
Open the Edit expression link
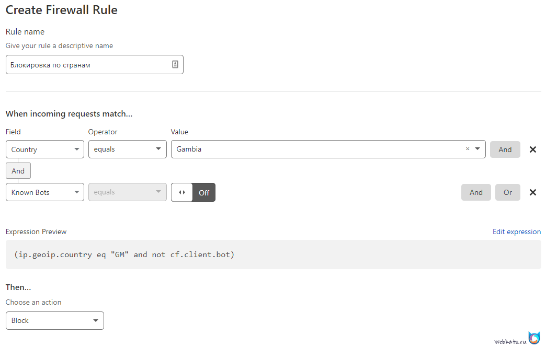[516, 232]
